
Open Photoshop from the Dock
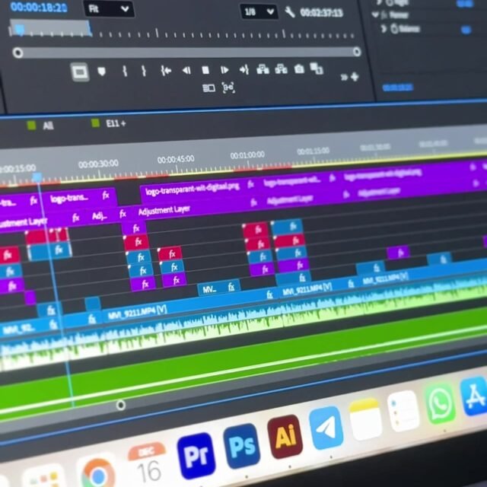pos(242,446)
